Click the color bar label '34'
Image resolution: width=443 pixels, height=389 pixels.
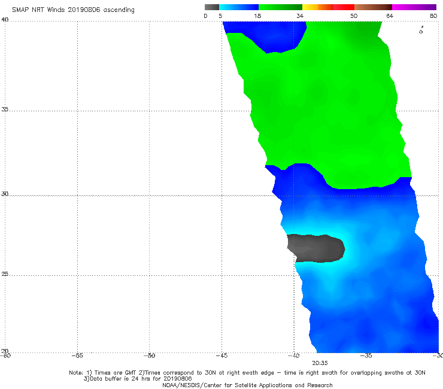pyautogui.click(x=300, y=16)
